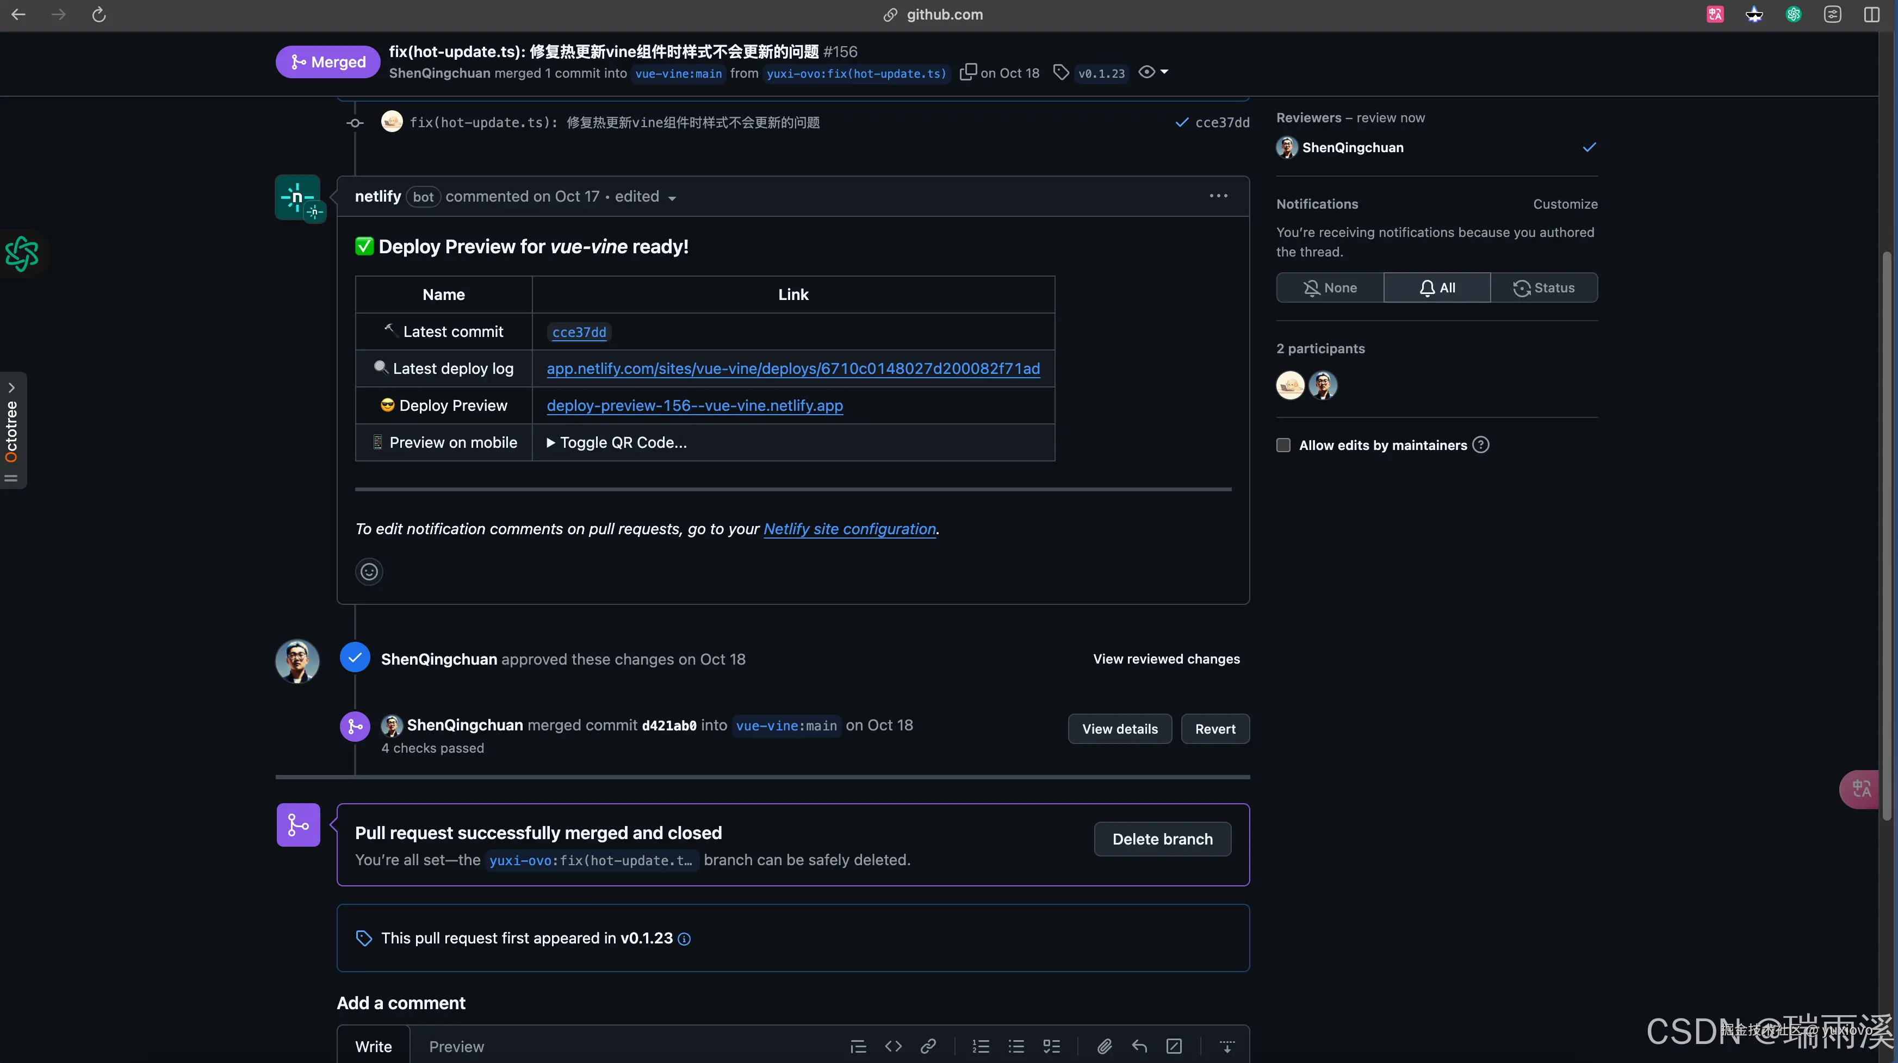Select the Status notifications option
The image size is (1898, 1063).
pos(1545,288)
